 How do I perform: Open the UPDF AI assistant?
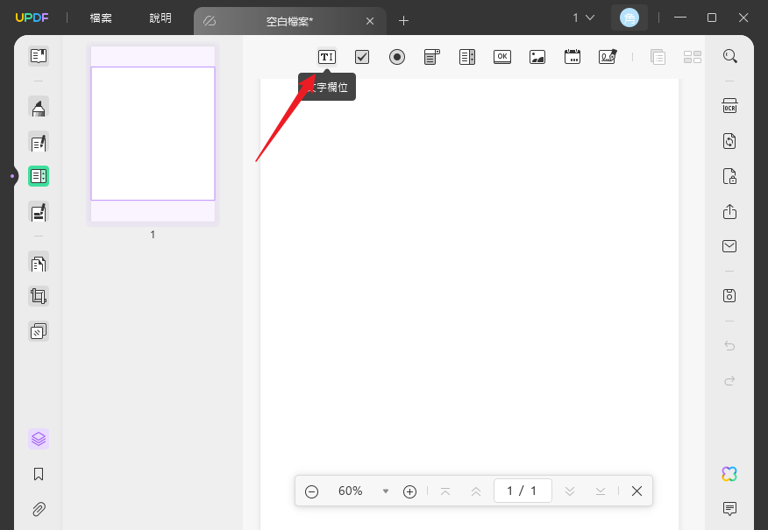(729, 474)
